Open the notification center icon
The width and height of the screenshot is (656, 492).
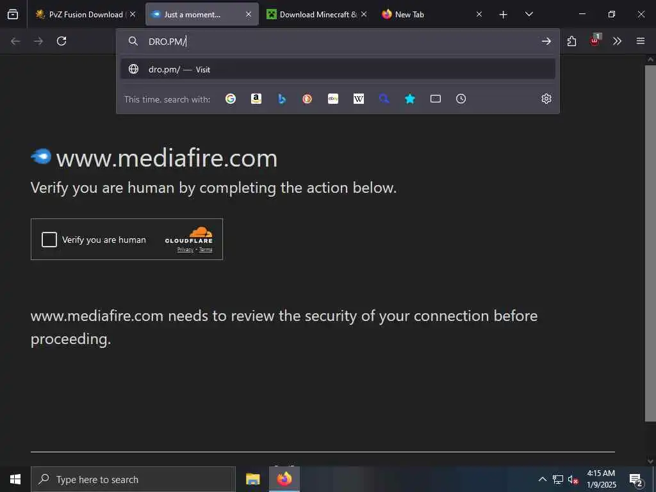tap(635, 480)
